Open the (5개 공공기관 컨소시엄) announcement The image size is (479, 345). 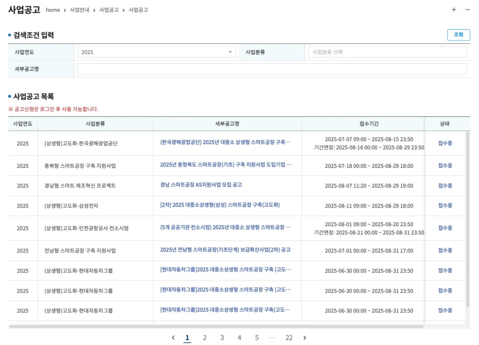[x=225, y=228]
